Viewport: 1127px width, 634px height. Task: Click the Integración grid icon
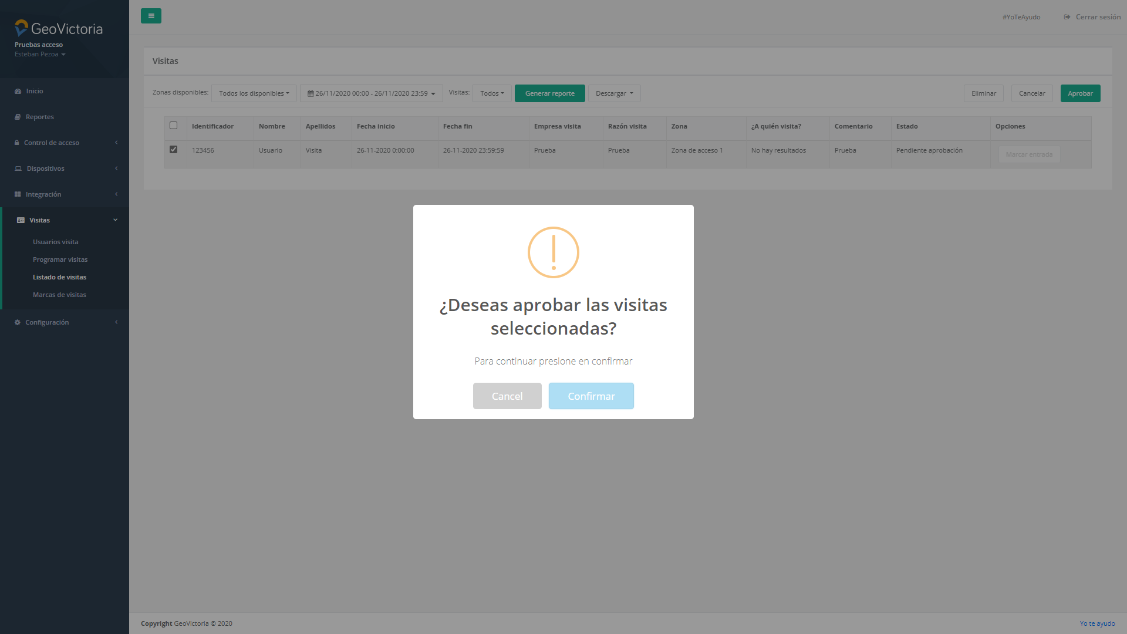click(18, 194)
